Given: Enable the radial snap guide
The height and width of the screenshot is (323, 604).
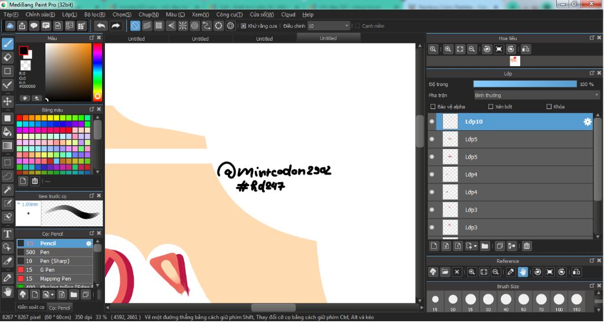Looking at the screenshot, I should 183,26.
